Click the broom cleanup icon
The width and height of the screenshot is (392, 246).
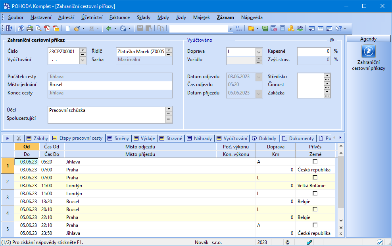(77, 28)
